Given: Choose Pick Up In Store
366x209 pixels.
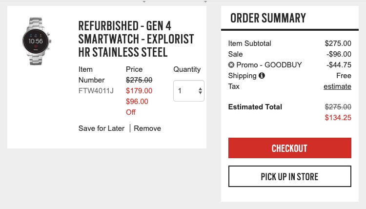Looking at the screenshot, I should [289, 177].
